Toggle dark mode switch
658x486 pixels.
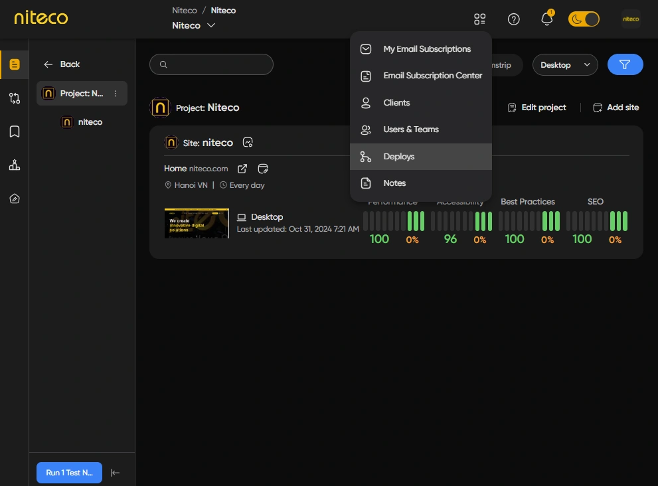(584, 19)
